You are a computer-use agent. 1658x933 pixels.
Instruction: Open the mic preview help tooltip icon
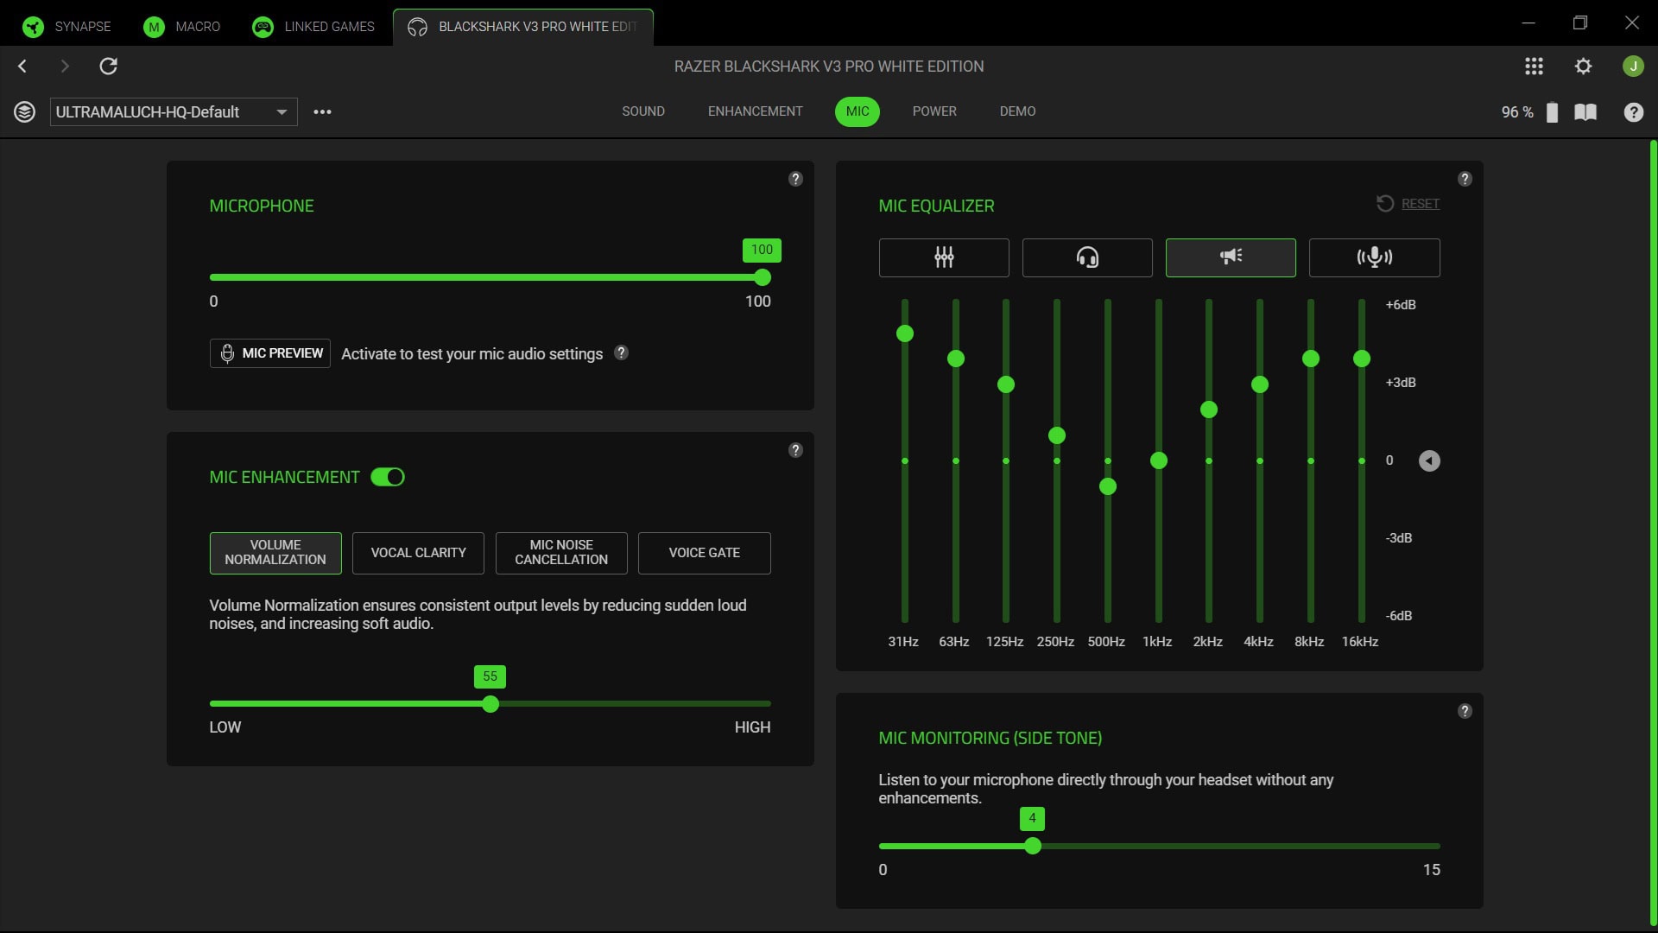[x=621, y=352]
